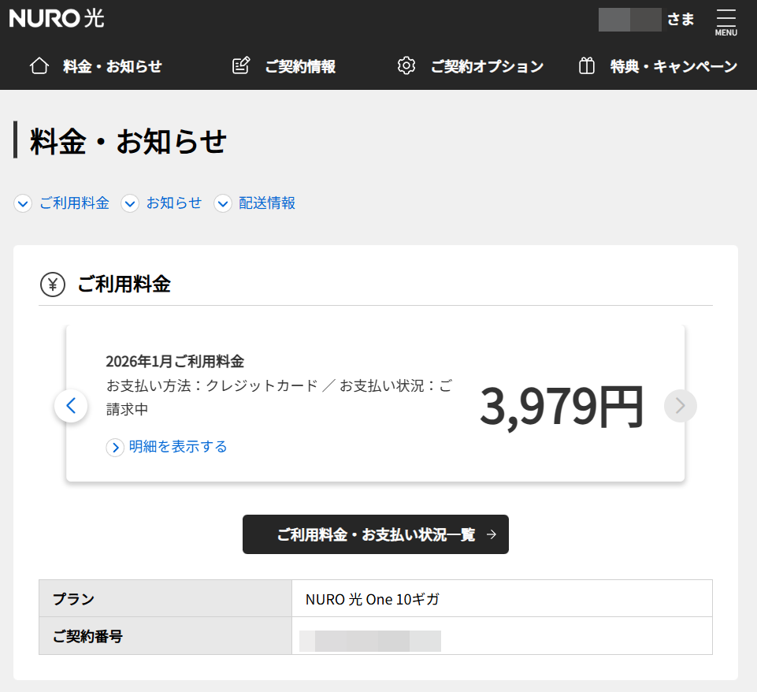Jump to 配送情報 anchor link
This screenshot has width=757, height=692.
tap(267, 203)
